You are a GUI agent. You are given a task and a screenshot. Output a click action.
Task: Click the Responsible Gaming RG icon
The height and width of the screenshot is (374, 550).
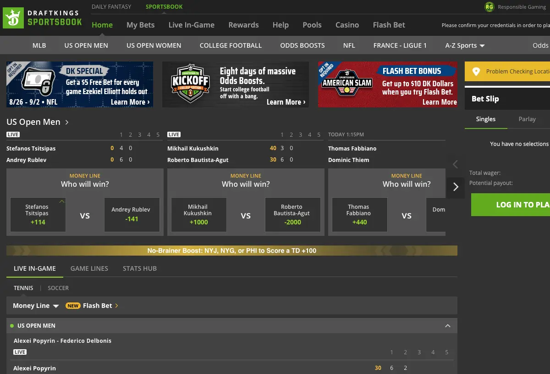[x=489, y=7]
